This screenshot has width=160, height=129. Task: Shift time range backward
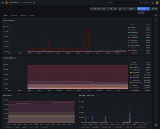tap(91, 9)
